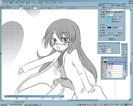The width and height of the screenshot is (133, 106).
Task: Open layer panel opacity arrow next to 100 %
Action: coord(109,60)
